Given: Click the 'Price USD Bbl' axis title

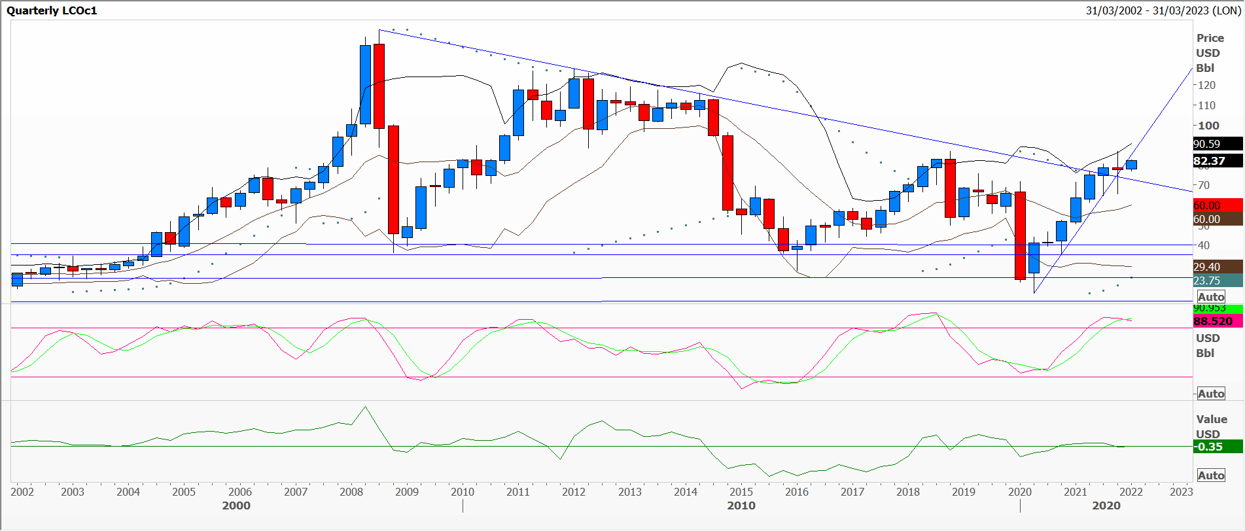Looking at the screenshot, I should coord(1210,53).
